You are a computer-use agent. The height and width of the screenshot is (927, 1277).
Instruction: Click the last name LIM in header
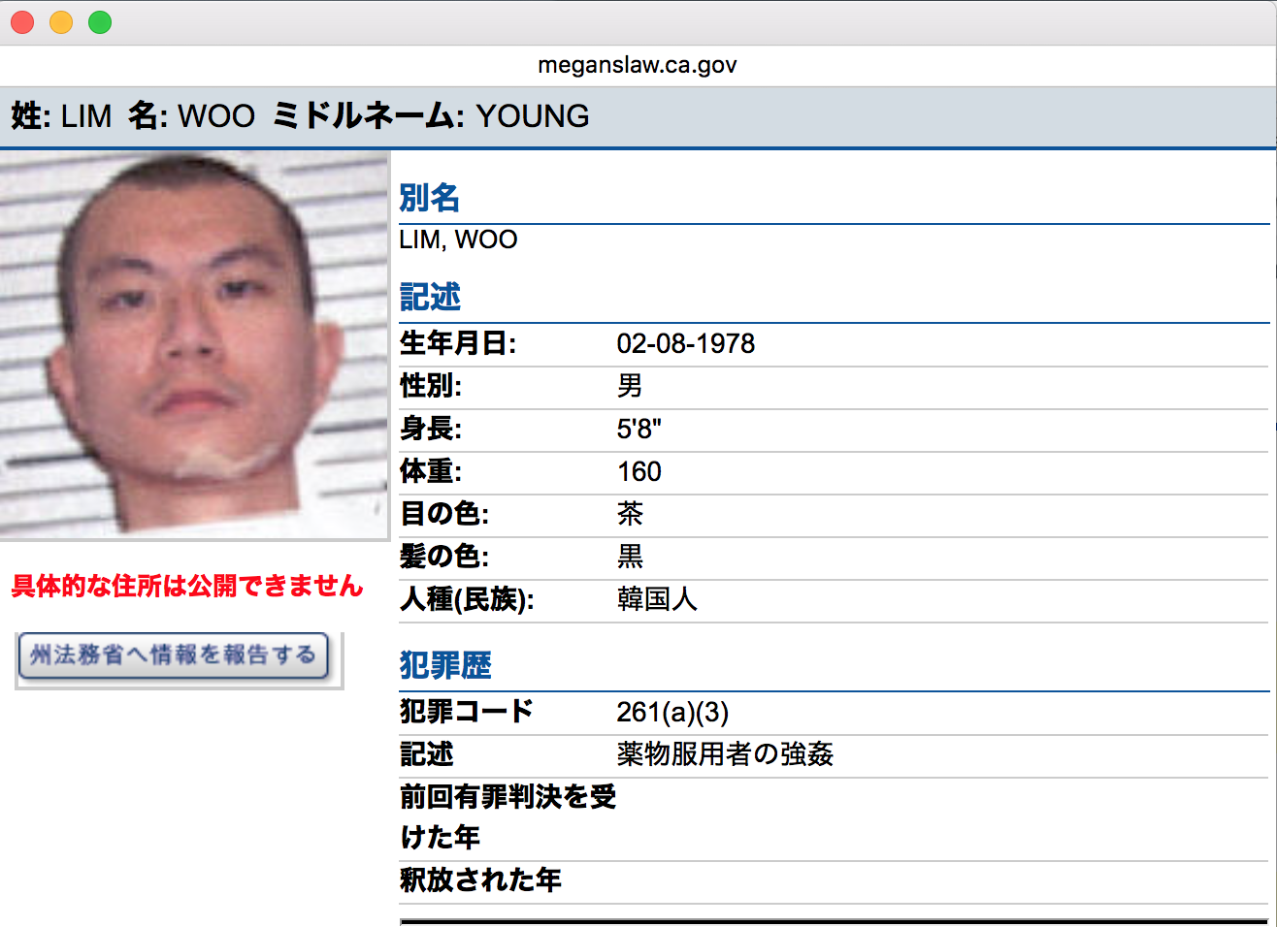click(x=86, y=116)
